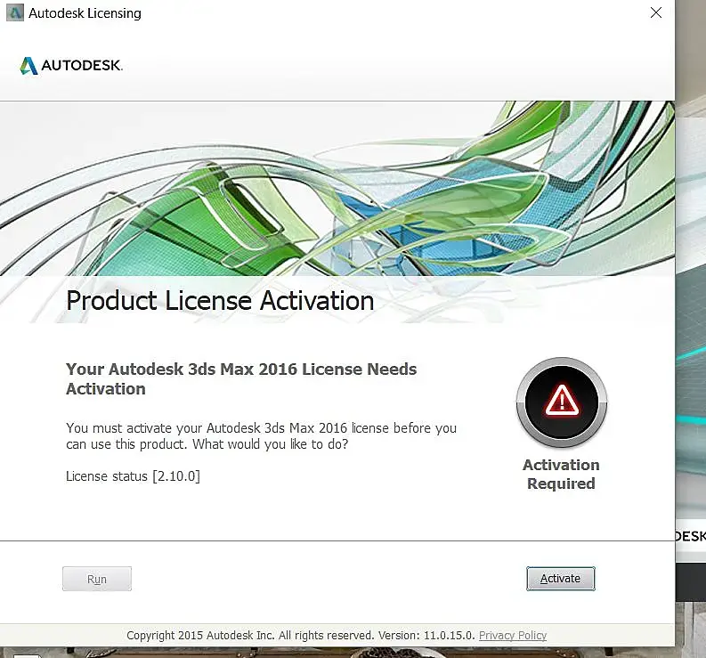Click the Autodesk Licensing window title text
This screenshot has height=658, width=706.
click(85, 13)
